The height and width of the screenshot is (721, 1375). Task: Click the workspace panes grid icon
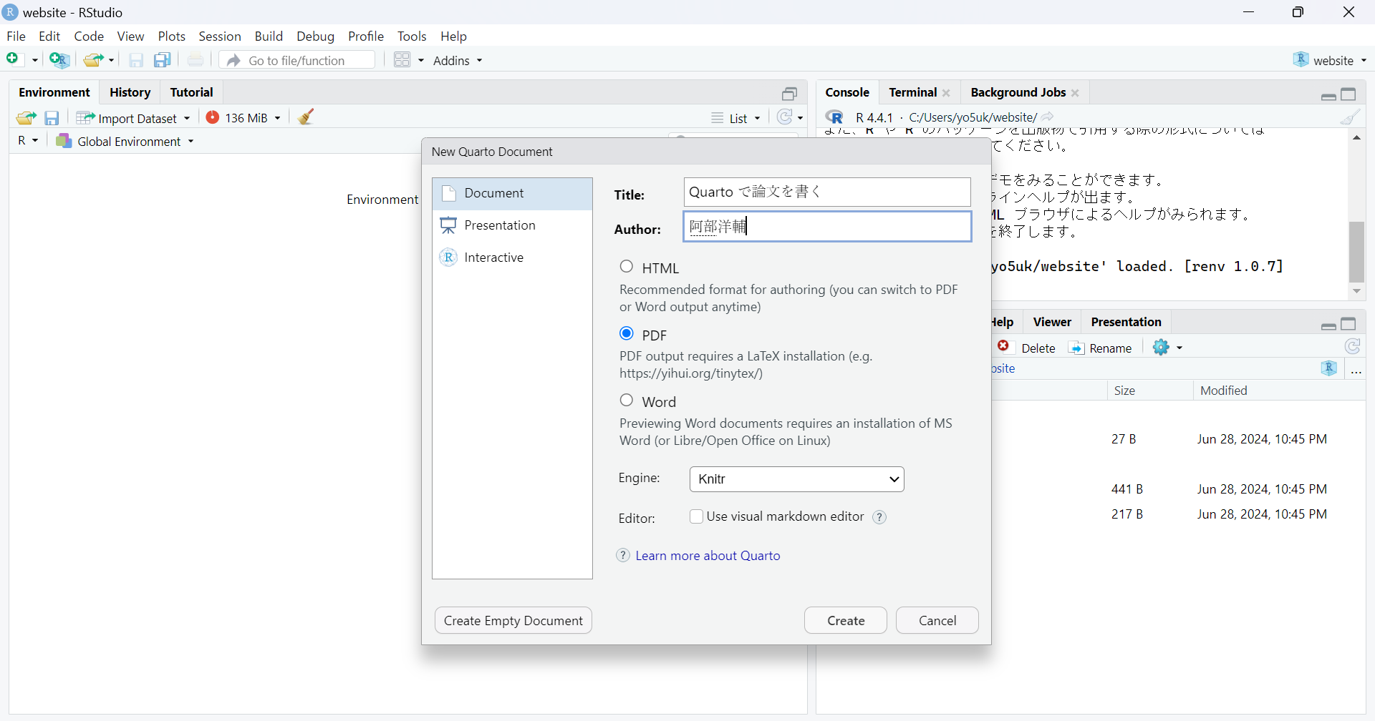point(402,60)
